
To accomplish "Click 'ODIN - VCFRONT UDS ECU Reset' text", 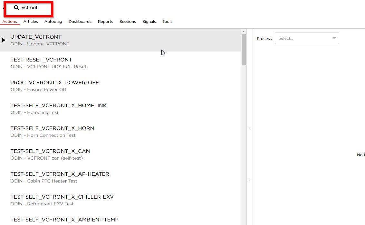I will point(48,67).
